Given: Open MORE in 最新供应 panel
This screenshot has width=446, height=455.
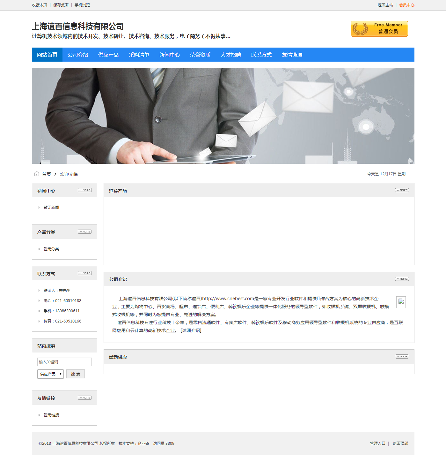Looking at the screenshot, I should point(402,357).
